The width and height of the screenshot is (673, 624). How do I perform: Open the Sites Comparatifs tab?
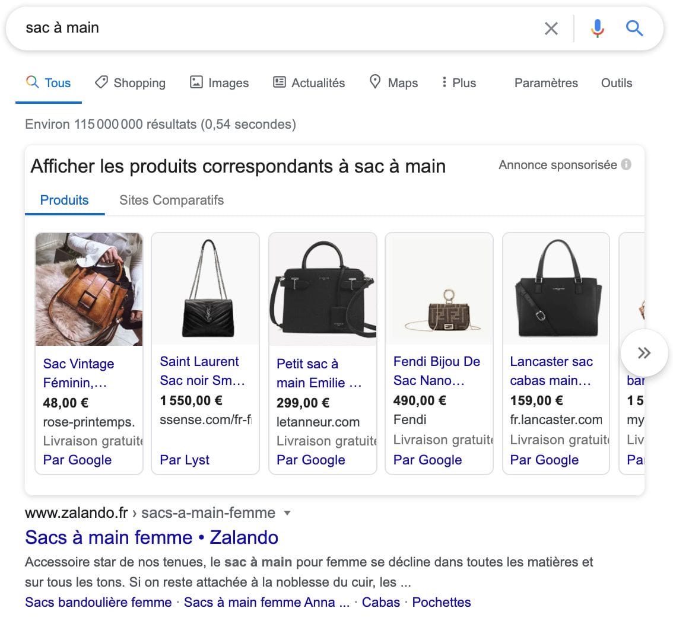171,200
